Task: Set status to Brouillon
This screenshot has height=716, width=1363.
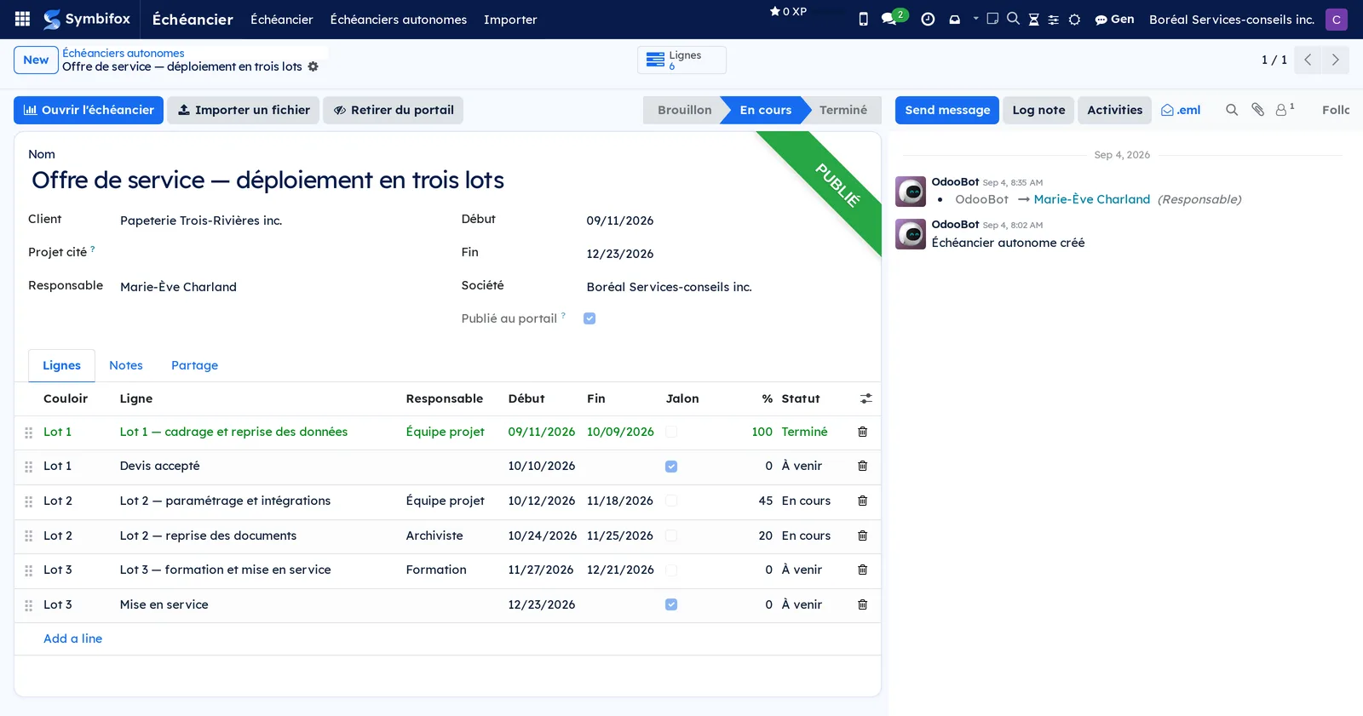Action: click(x=683, y=110)
